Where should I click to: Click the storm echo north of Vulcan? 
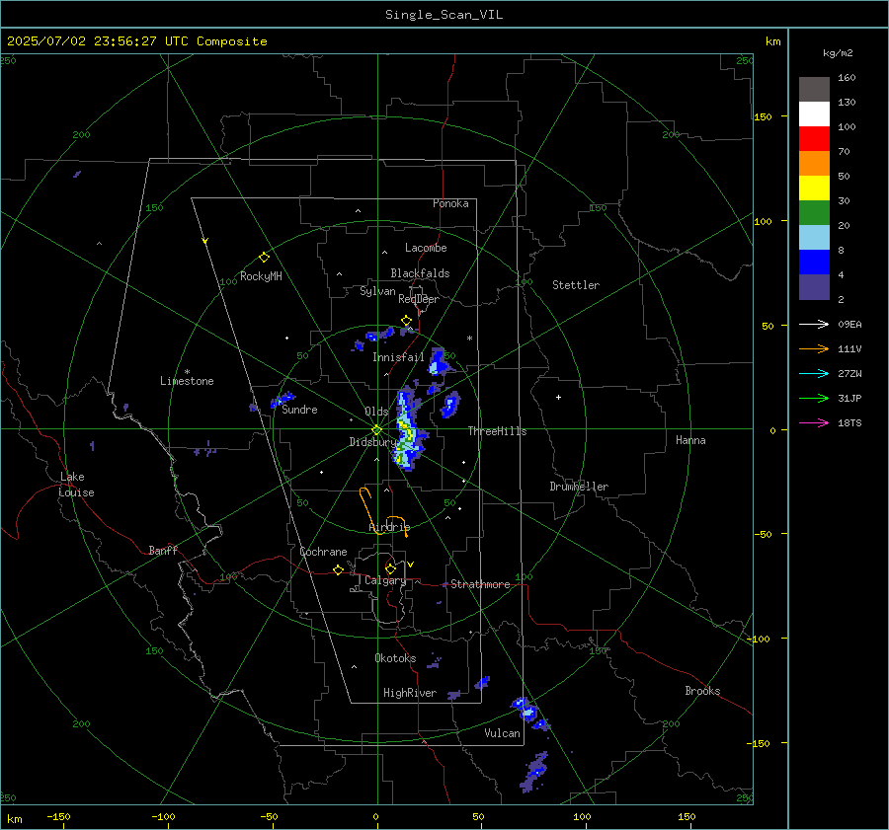click(529, 714)
